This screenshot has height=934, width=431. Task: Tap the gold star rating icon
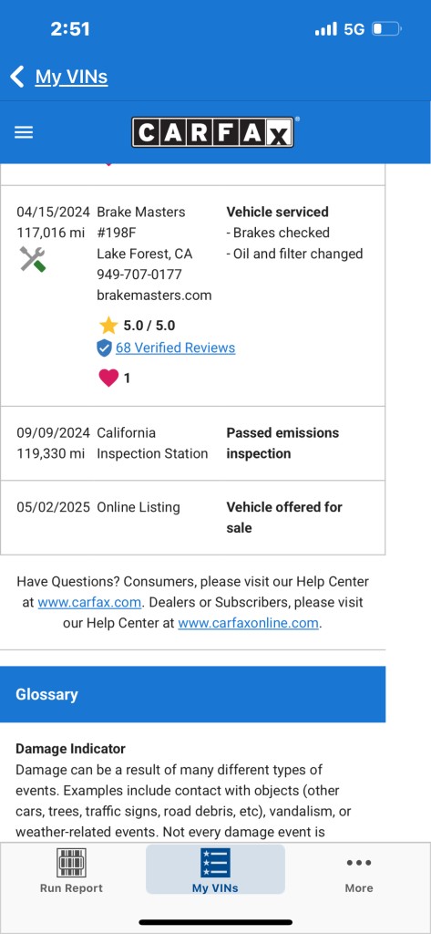point(108,326)
